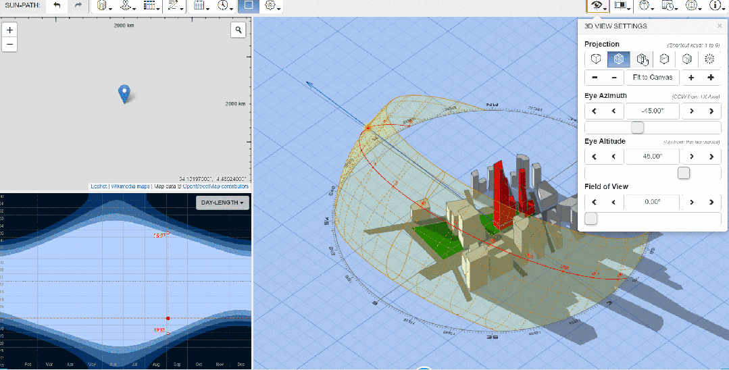729x370 pixels.
Task: Open the data grid table menu
Action: [151, 5]
